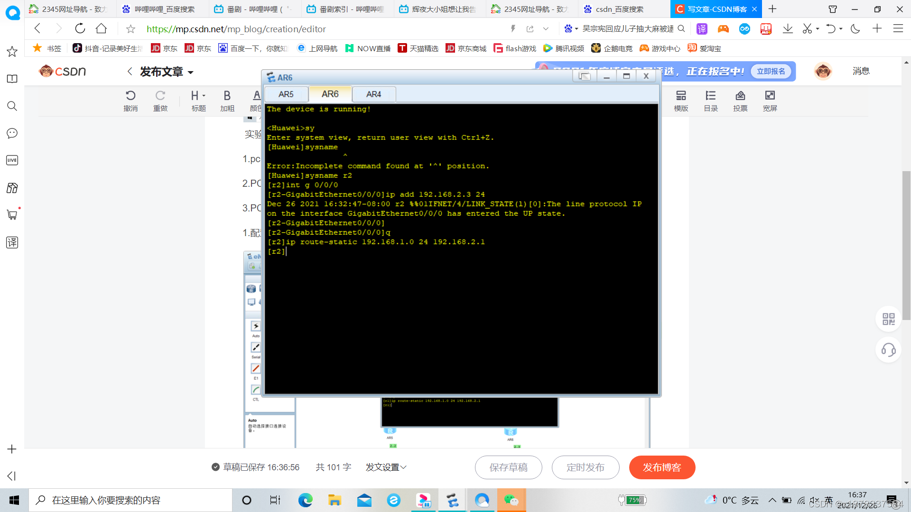Click the CSDN logo

click(63, 71)
